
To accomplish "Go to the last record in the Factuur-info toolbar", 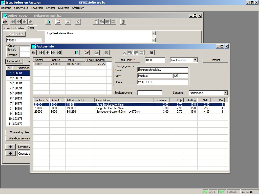I will point(59,53).
